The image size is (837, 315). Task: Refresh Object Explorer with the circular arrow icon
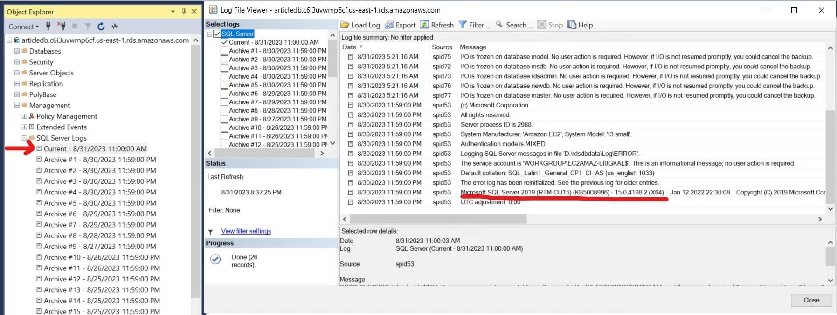(x=101, y=26)
